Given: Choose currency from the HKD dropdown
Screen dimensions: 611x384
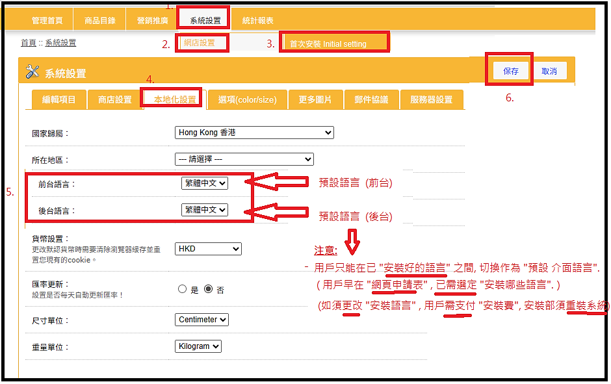Looking at the screenshot, I should [x=208, y=249].
